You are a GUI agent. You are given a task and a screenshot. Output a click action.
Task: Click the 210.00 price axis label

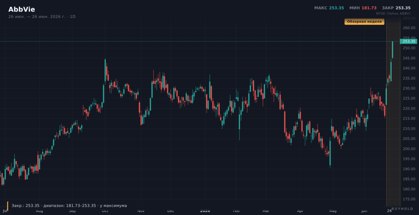click(409, 129)
